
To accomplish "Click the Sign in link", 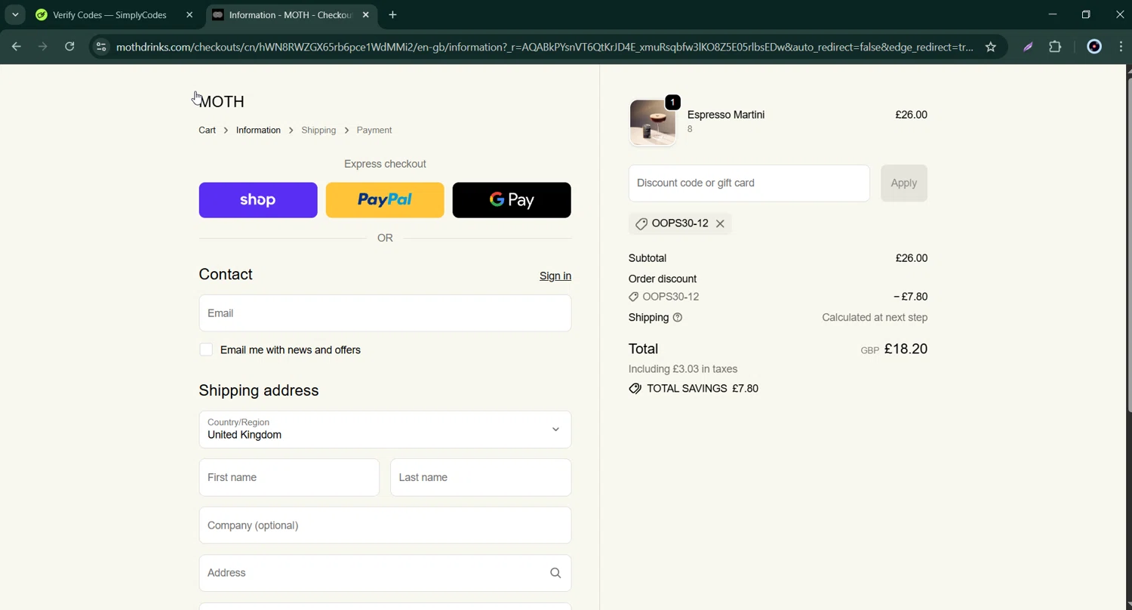I will 555,276.
